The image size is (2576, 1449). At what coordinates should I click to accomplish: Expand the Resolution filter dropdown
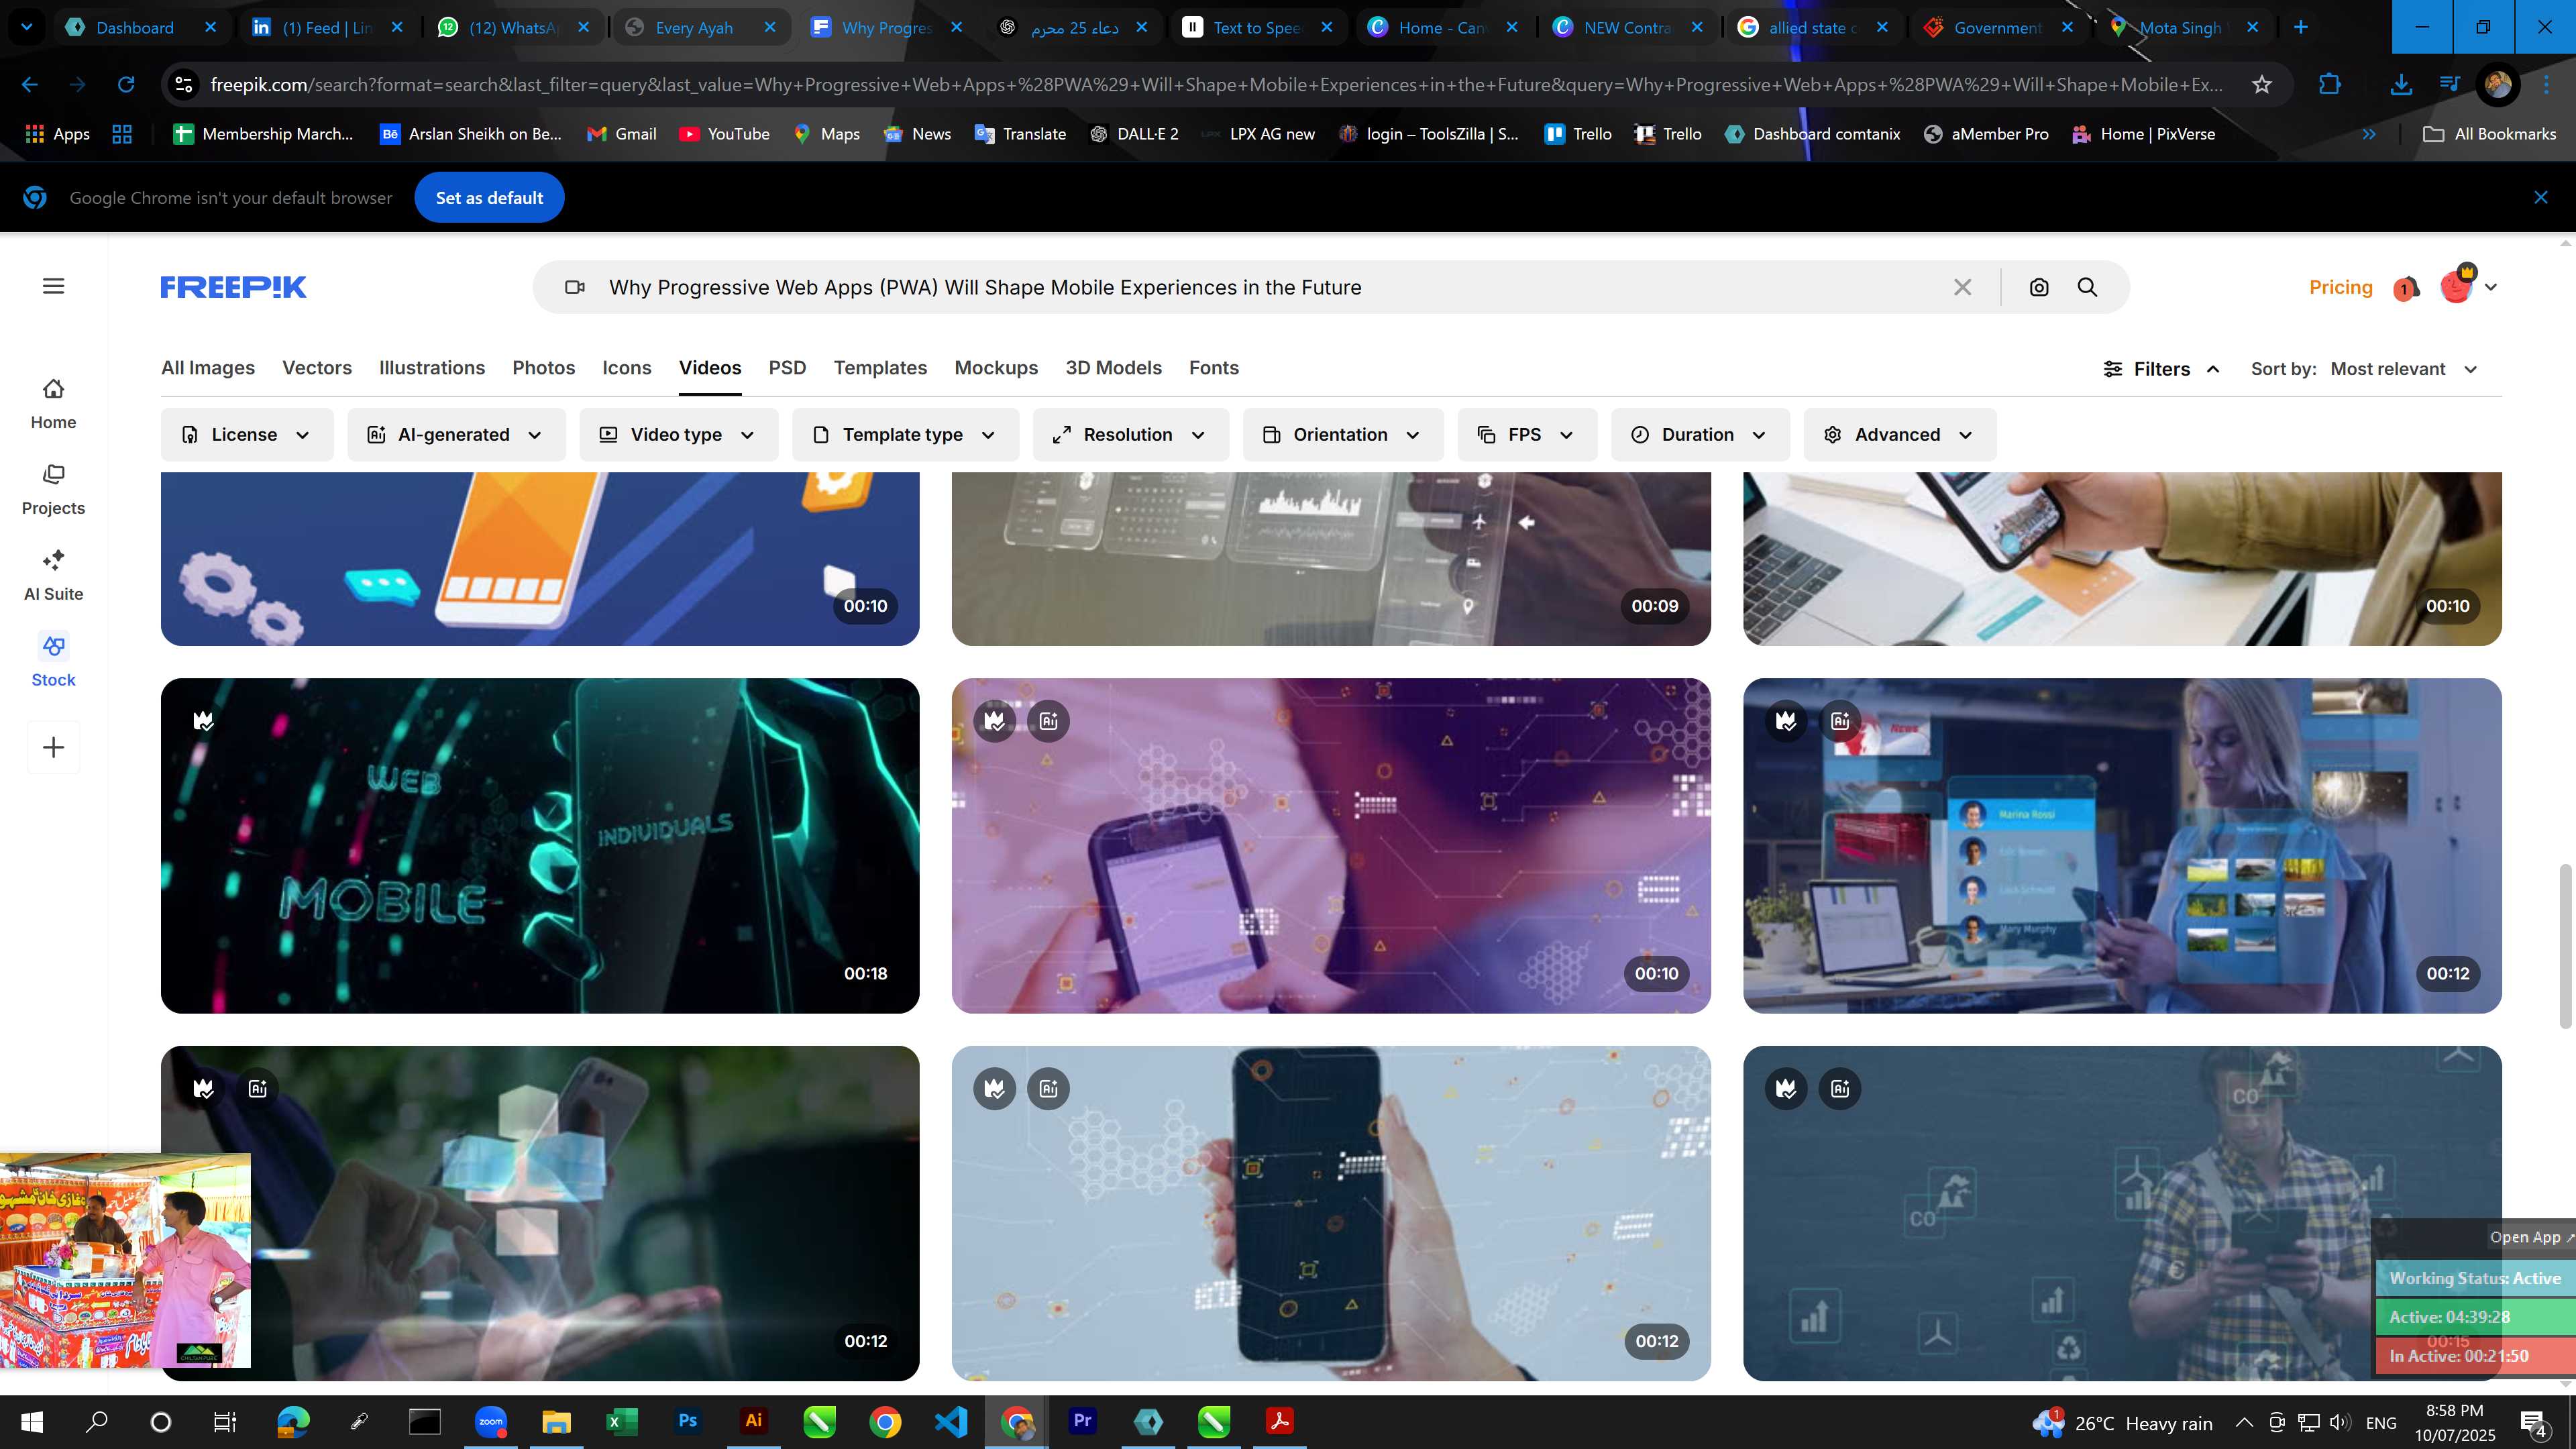pos(1130,434)
